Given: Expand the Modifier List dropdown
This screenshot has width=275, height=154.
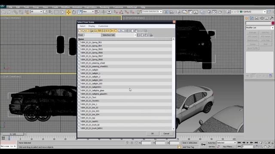Looking at the screenshot, I should (x=260, y=27).
